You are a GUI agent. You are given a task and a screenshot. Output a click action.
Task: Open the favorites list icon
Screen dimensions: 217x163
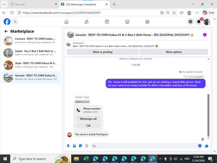[x=181, y=13]
